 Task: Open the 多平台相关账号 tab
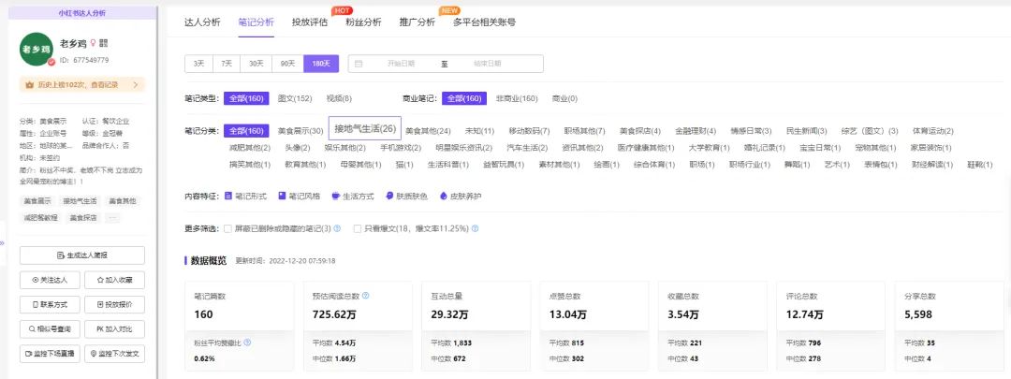click(484, 22)
